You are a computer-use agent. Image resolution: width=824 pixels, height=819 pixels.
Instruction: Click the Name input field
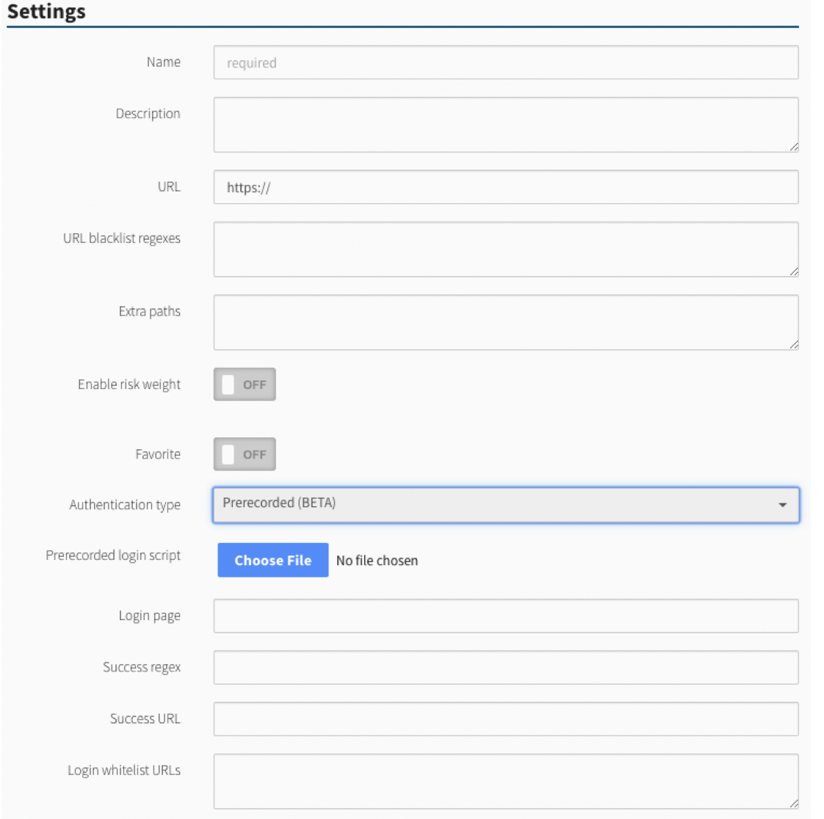tap(505, 62)
